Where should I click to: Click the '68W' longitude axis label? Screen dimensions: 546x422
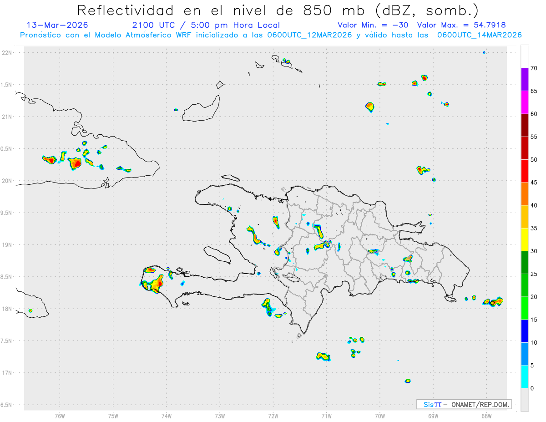486,416
